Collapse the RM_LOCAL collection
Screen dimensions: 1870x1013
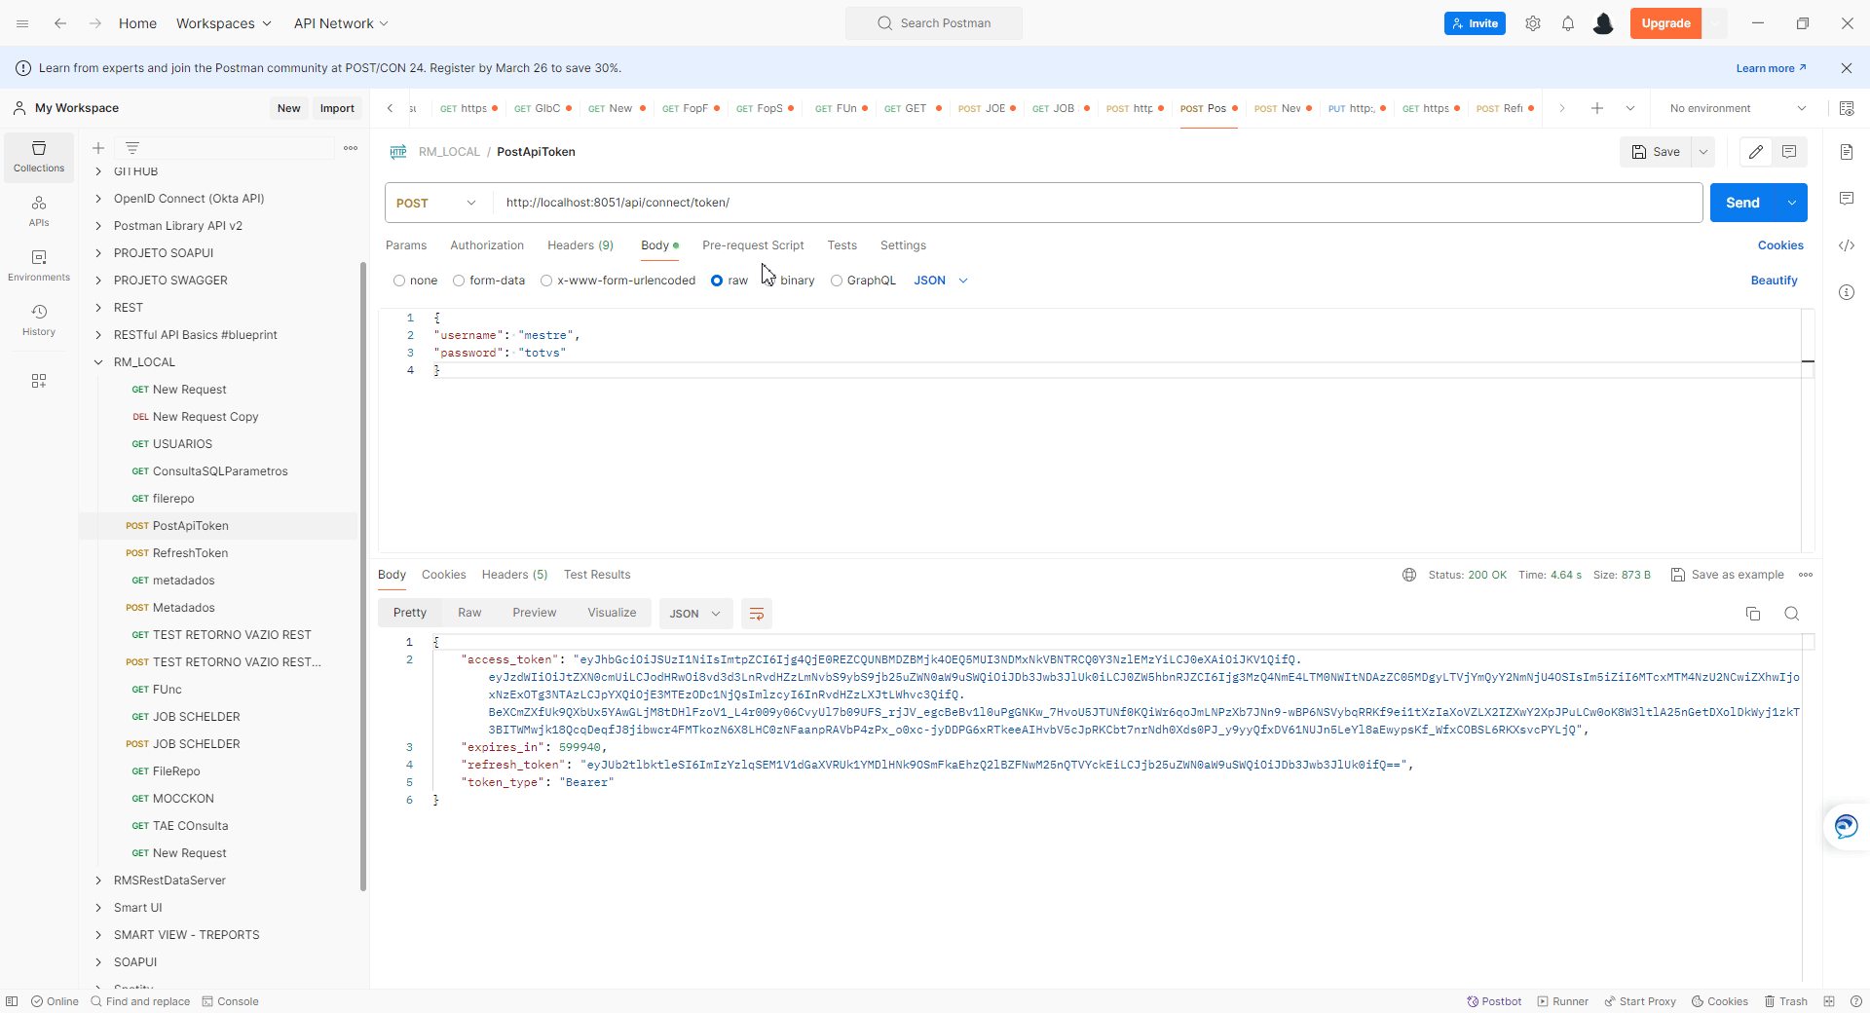tap(98, 362)
